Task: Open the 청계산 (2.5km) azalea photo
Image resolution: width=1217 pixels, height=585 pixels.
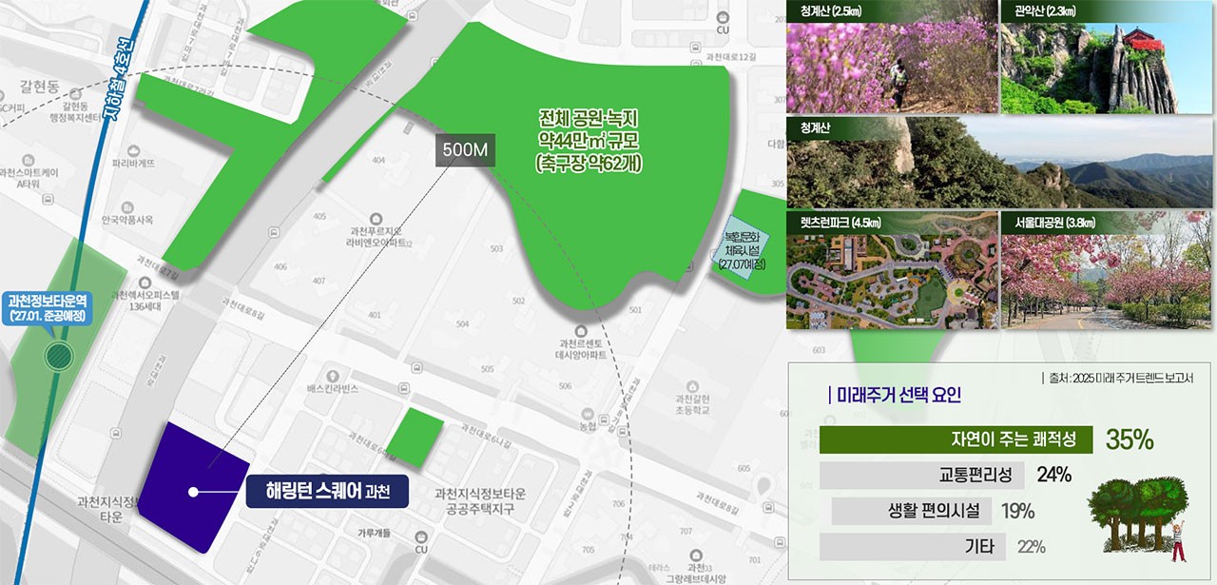Action: (x=892, y=57)
